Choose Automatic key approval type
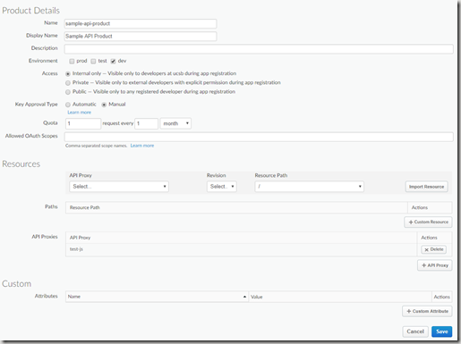 [68, 105]
